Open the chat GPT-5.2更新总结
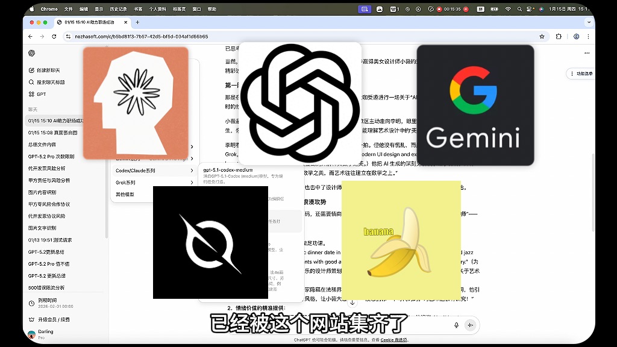Viewport: 617px width, 347px height. click(46, 252)
